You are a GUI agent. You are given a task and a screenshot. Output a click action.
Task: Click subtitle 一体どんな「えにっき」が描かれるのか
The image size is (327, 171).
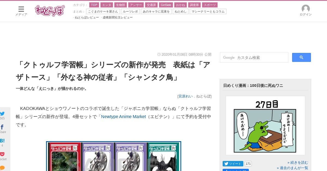(x=51, y=89)
